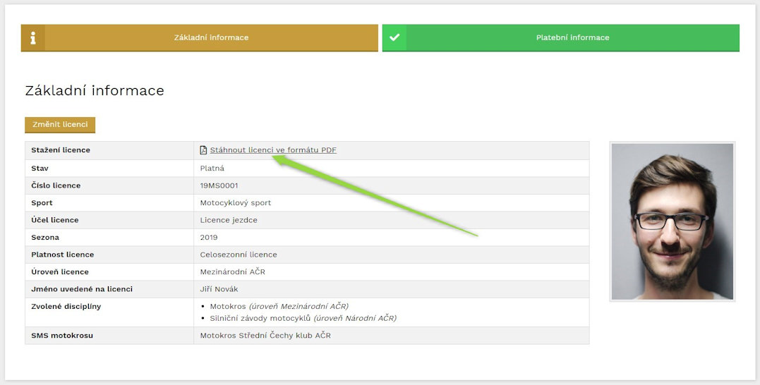Click the Motokros discipline list item
This screenshot has height=385, width=760.
tap(228, 306)
